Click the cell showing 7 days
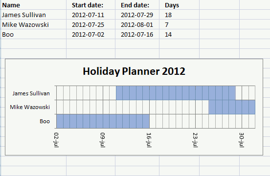Image resolution: width=270 pixels, height=176 pixels. (x=179, y=24)
